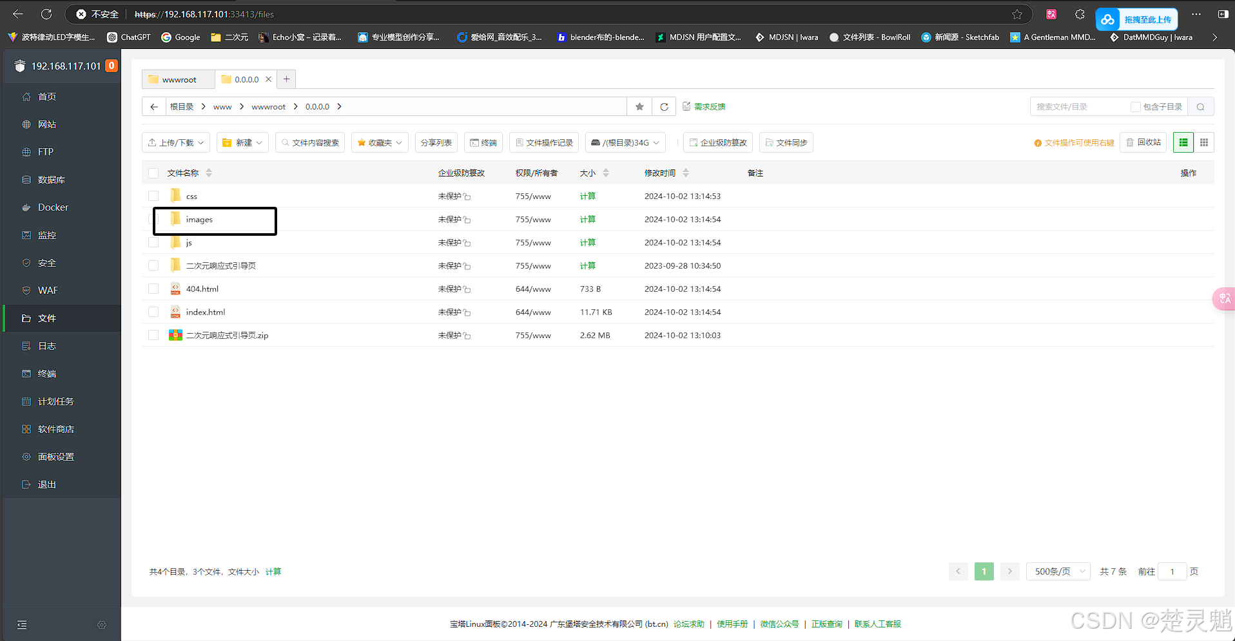This screenshot has height=641, width=1235.
Task: Click the 前往 page number field
Action: [x=1172, y=571]
